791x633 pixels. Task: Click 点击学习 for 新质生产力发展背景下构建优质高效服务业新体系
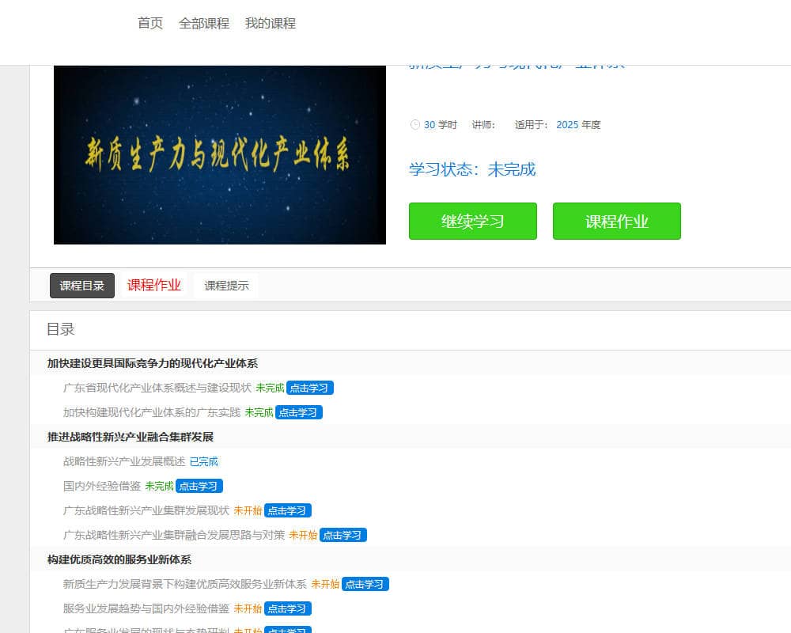365,584
